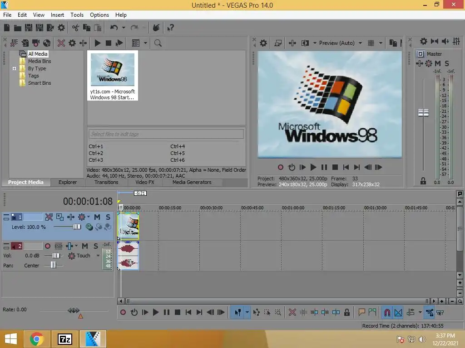This screenshot has height=348, width=465.
Task: Click the Open project folder icon
Action: pyautogui.click(x=18, y=28)
